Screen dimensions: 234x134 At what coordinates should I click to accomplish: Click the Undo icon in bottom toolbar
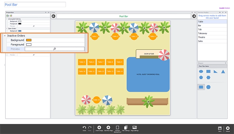(84, 128)
